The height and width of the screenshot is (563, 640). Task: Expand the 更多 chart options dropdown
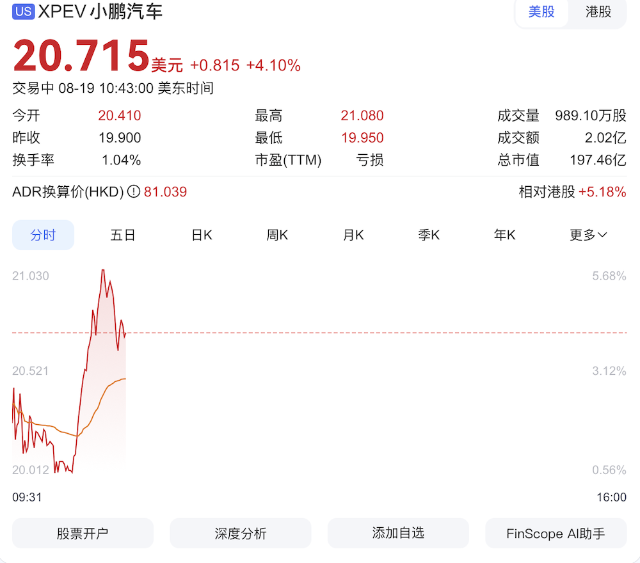click(586, 235)
